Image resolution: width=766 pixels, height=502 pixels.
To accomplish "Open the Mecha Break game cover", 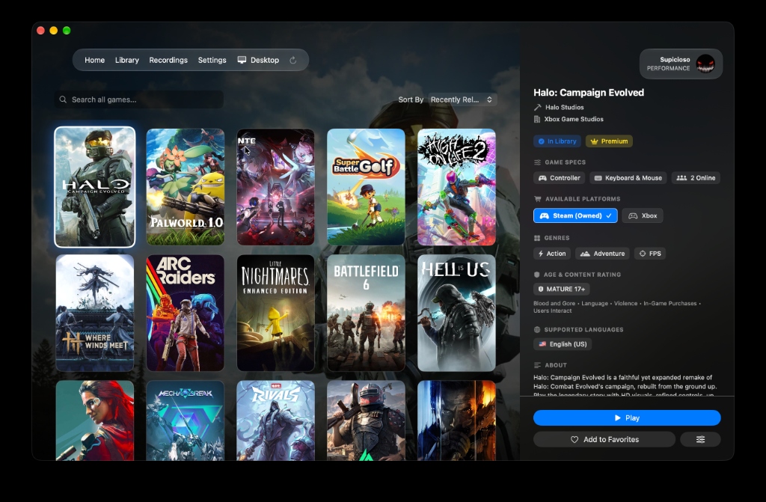I will coord(186,420).
